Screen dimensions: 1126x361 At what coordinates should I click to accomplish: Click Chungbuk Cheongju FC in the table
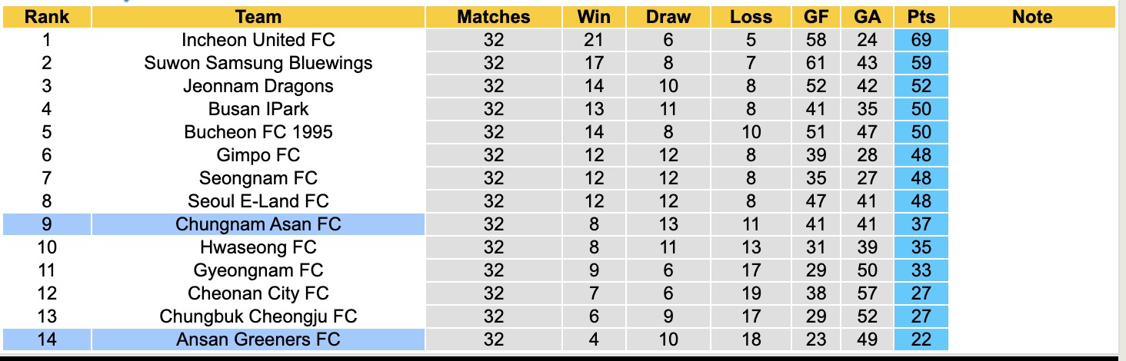point(258,316)
